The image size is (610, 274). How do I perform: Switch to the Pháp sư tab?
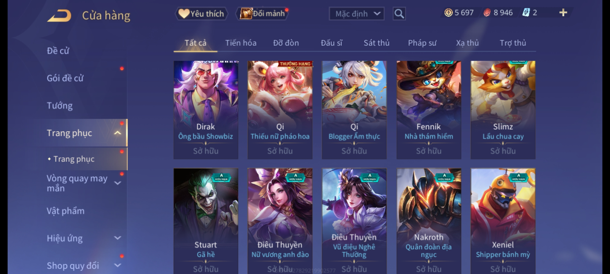coord(422,43)
